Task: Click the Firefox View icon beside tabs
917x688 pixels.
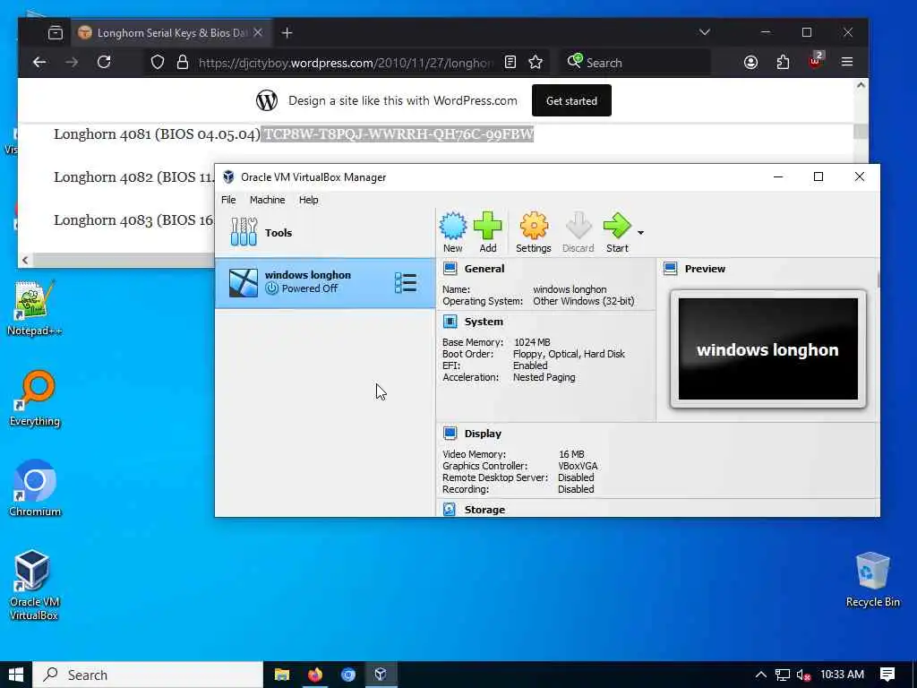Action: pyautogui.click(x=56, y=33)
